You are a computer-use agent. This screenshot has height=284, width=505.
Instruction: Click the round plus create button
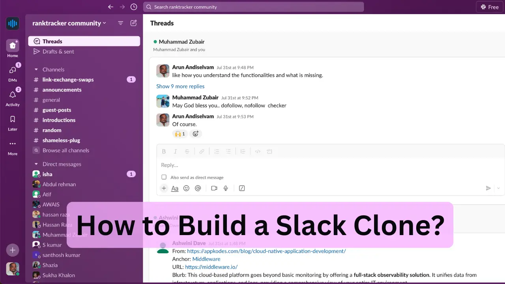pos(13,250)
